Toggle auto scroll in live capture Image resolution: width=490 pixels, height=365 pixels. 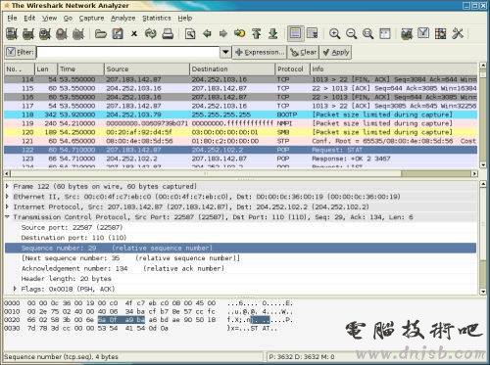pos(313,33)
